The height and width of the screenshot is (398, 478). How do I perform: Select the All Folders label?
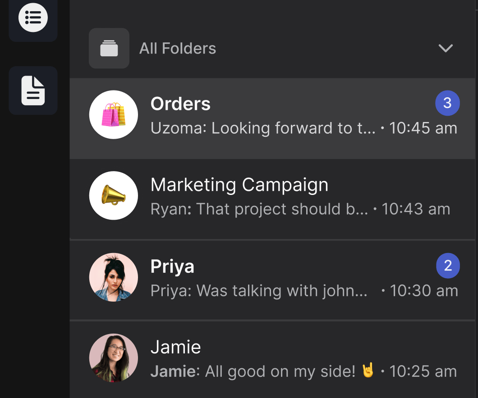tap(178, 48)
